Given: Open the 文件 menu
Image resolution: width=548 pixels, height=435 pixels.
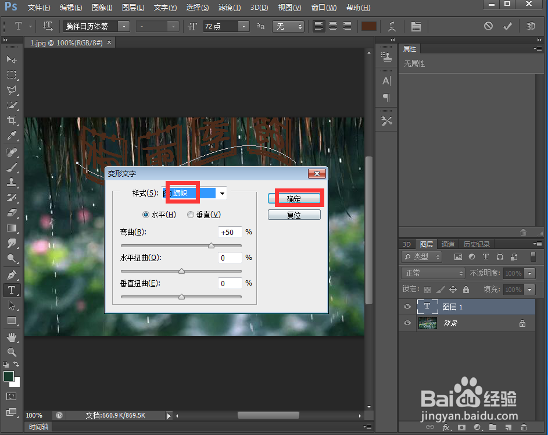Looking at the screenshot, I should (39, 8).
